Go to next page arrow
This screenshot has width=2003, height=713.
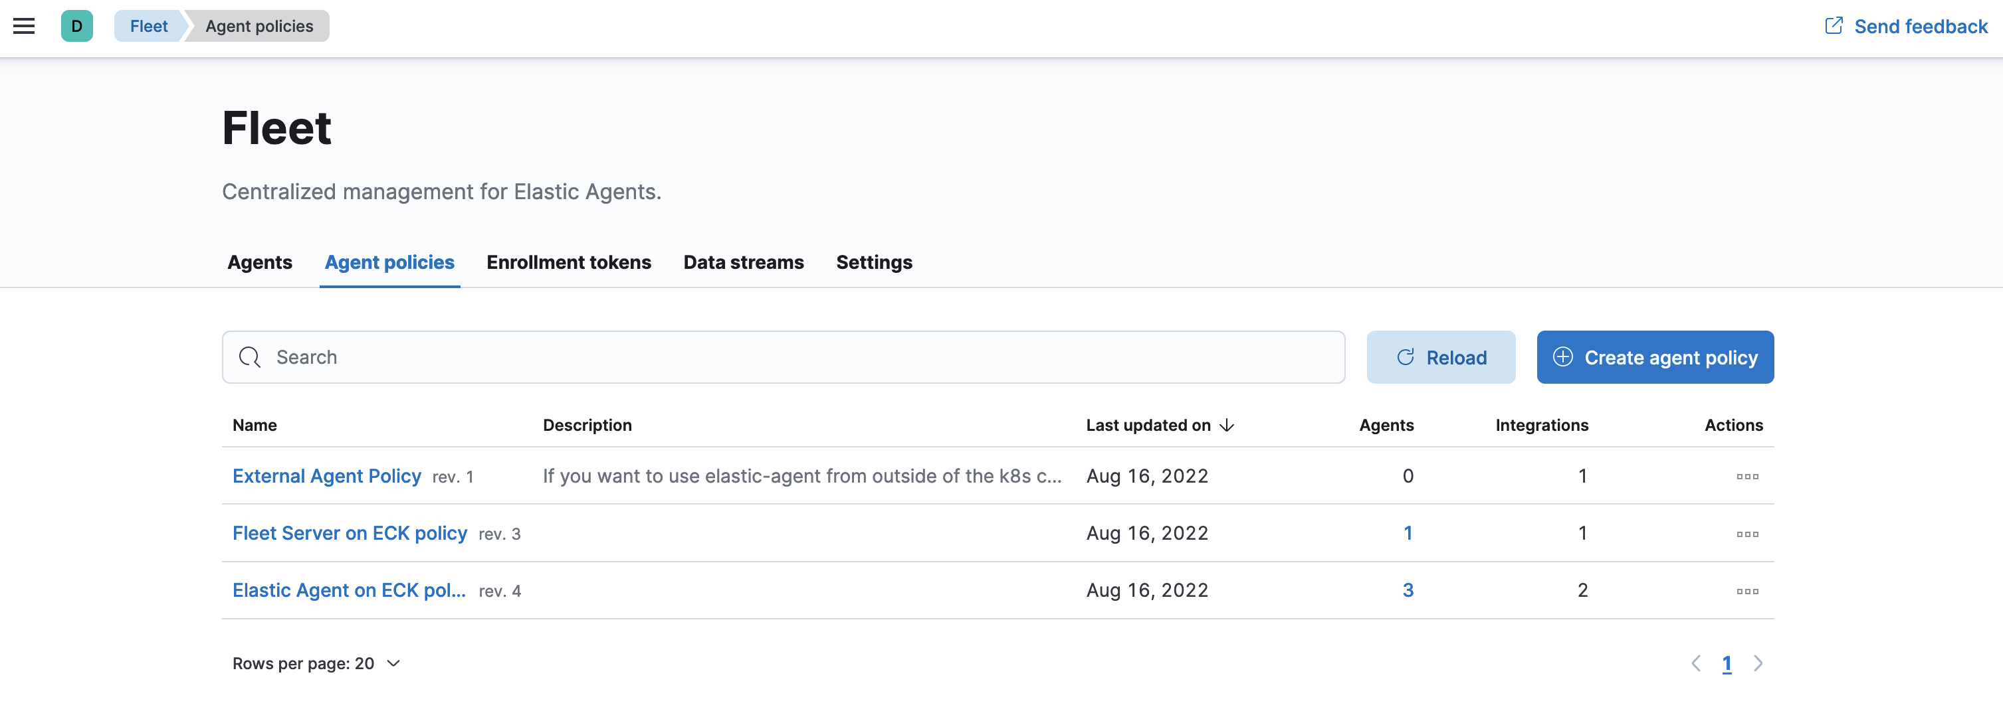(1757, 663)
